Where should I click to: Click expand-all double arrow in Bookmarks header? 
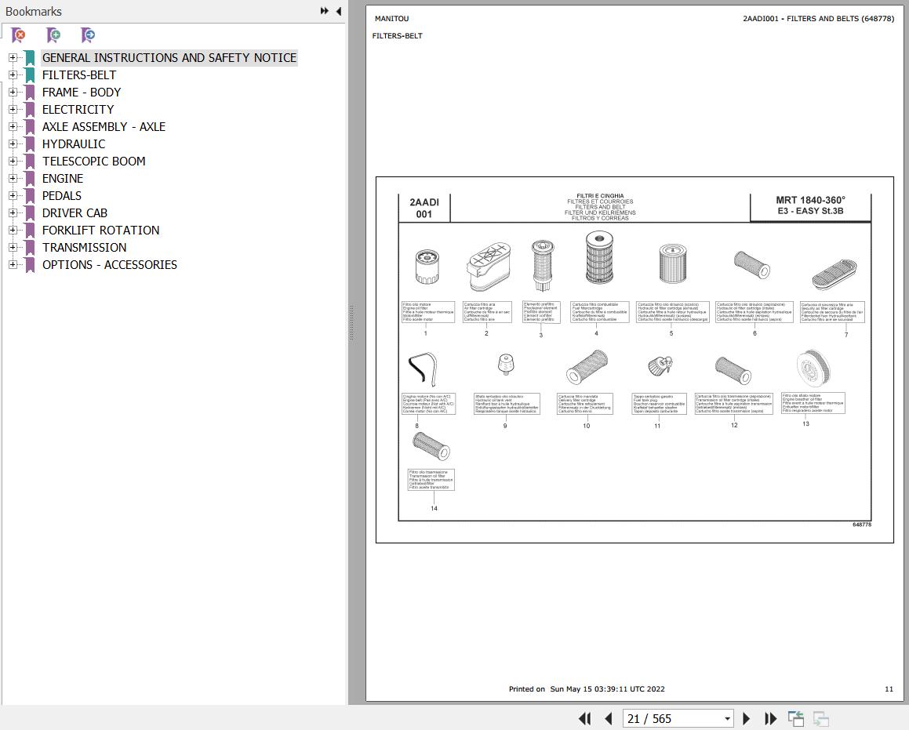[325, 11]
